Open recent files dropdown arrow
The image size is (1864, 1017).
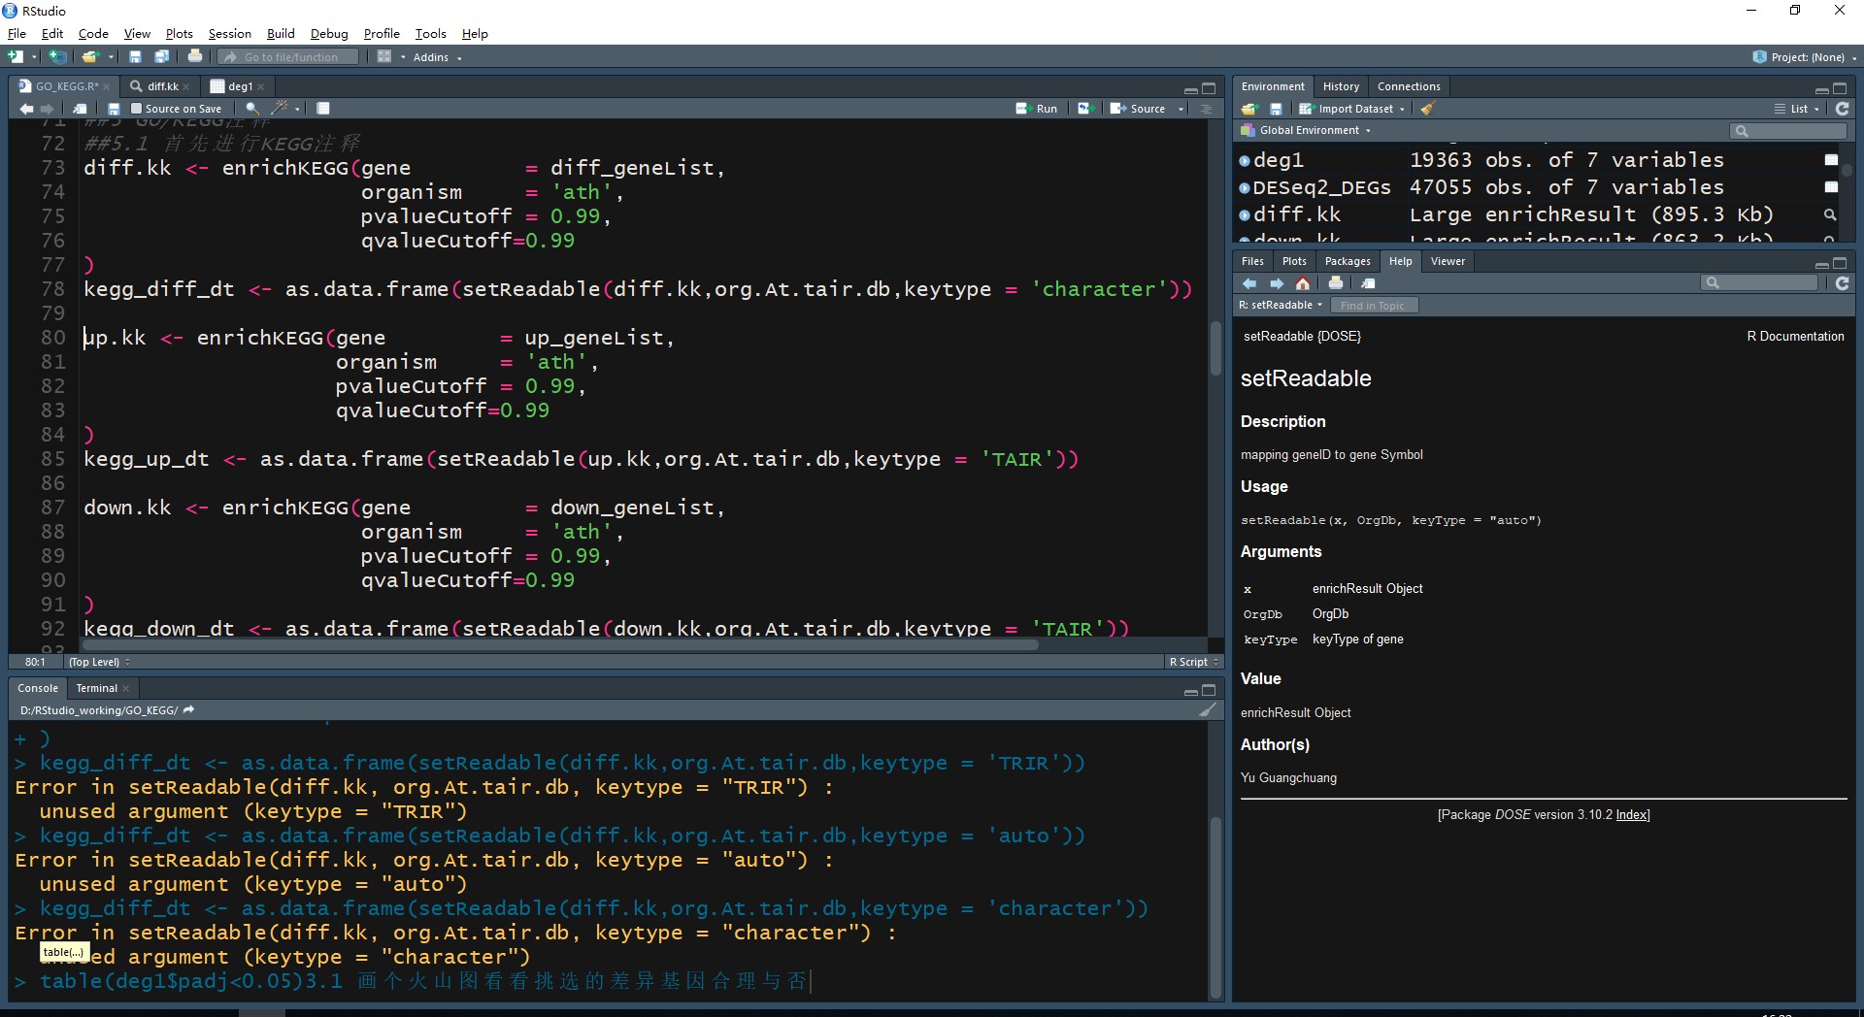tap(111, 57)
